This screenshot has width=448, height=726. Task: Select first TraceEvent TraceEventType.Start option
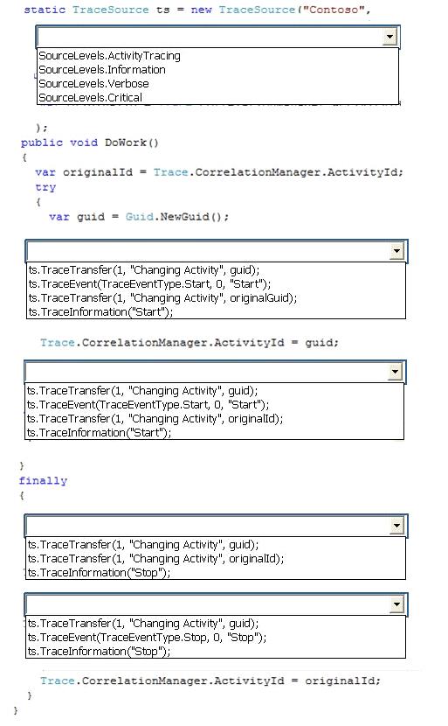tap(150, 284)
